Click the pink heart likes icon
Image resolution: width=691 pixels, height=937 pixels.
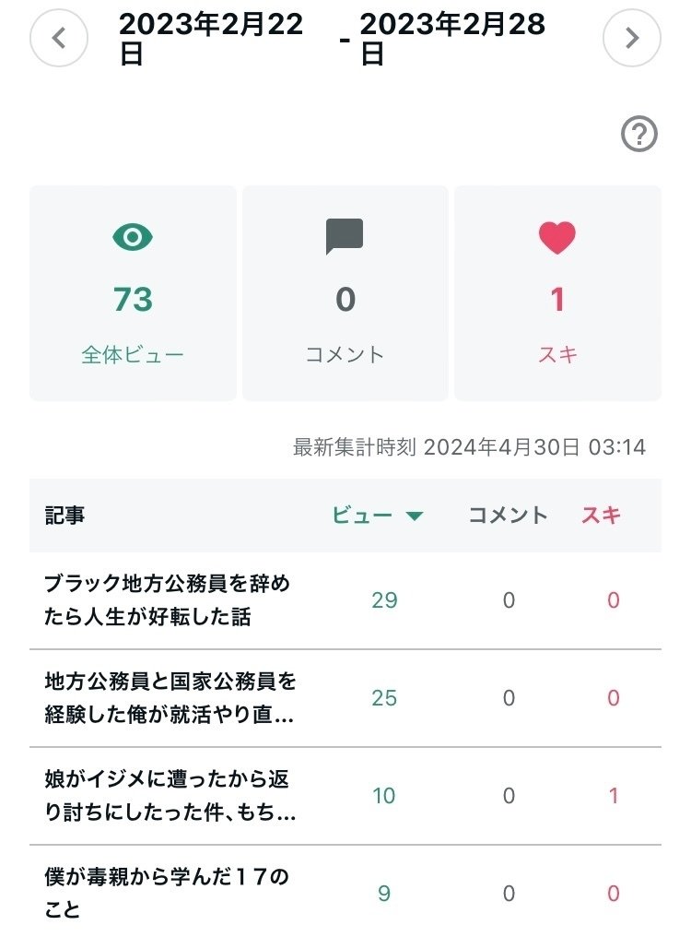point(557,237)
